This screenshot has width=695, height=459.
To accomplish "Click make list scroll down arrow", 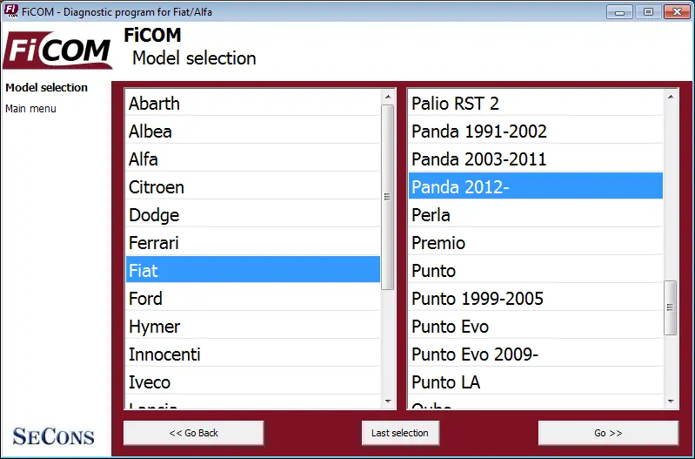I will click(x=388, y=402).
